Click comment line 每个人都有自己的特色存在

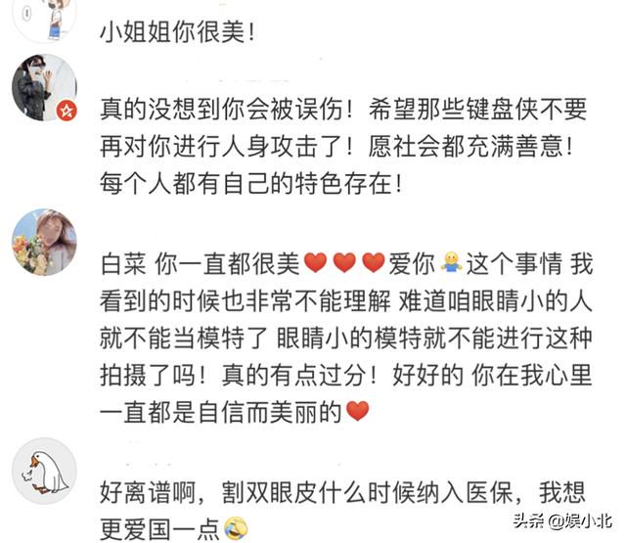251,184
